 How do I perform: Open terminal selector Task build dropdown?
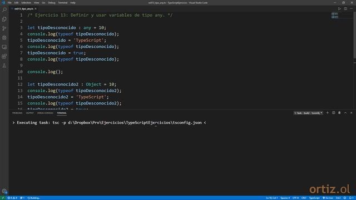[308, 113]
